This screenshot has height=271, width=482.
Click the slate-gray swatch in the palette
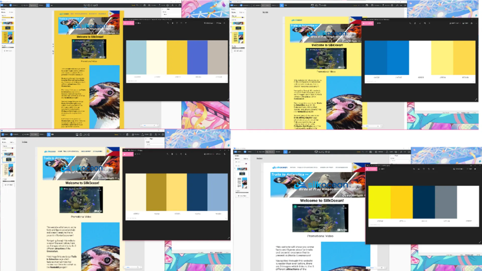tap(446, 202)
